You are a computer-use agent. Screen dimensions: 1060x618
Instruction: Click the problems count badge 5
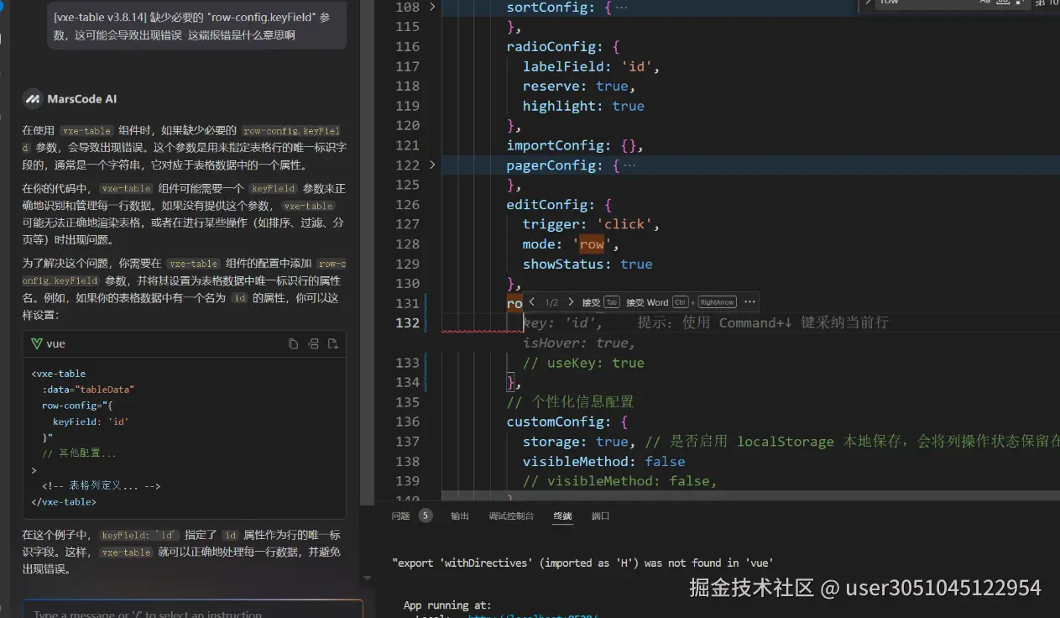click(426, 516)
